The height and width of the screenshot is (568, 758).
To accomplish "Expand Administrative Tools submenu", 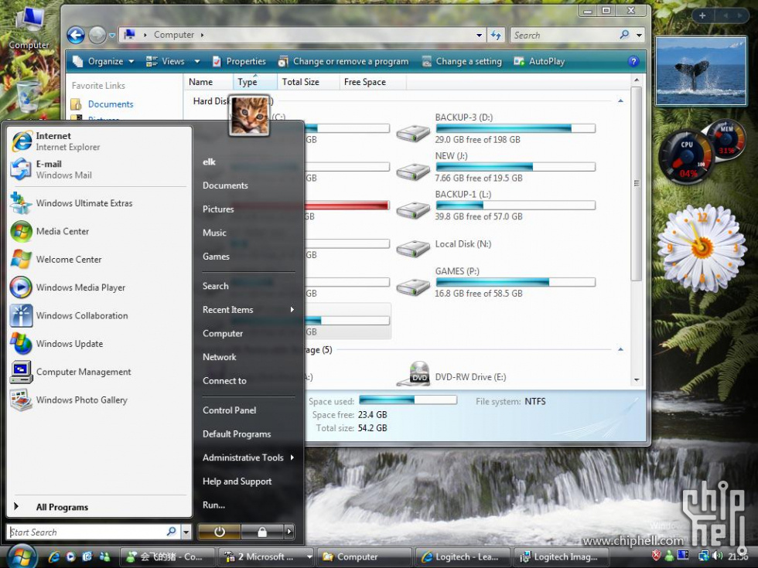I will (248, 457).
